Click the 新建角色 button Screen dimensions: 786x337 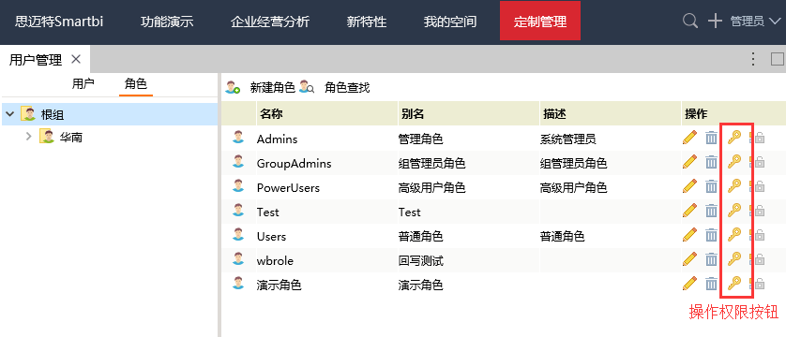(260, 87)
